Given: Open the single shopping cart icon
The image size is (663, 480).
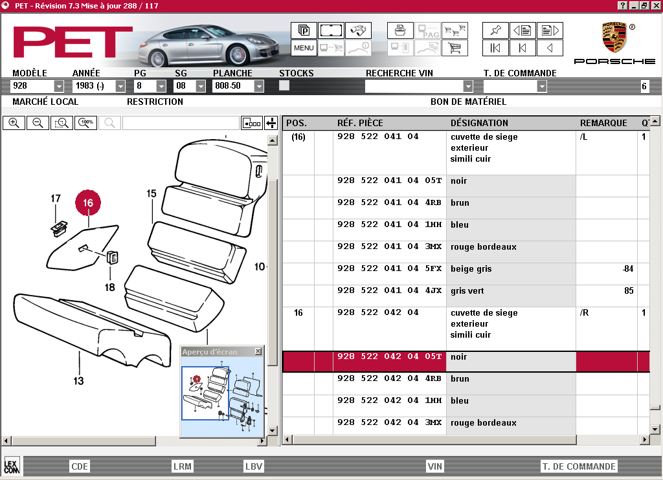Looking at the screenshot, I should (x=455, y=48).
